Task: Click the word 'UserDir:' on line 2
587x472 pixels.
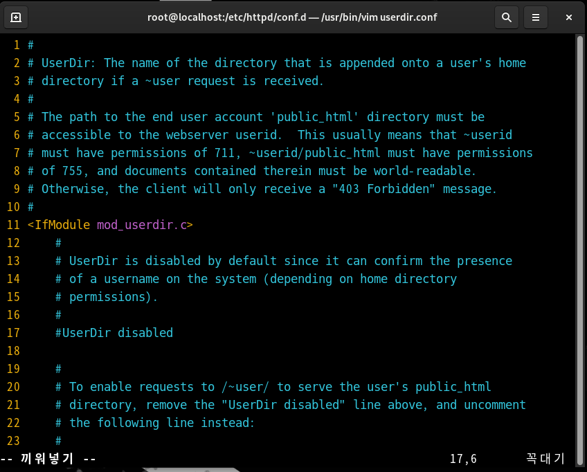Action: (69, 63)
